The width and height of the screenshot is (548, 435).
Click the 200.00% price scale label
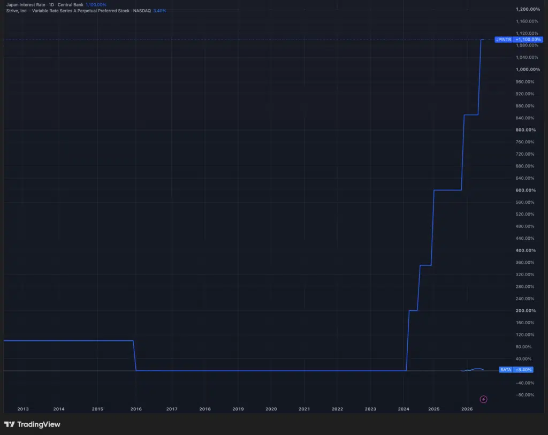click(526, 311)
